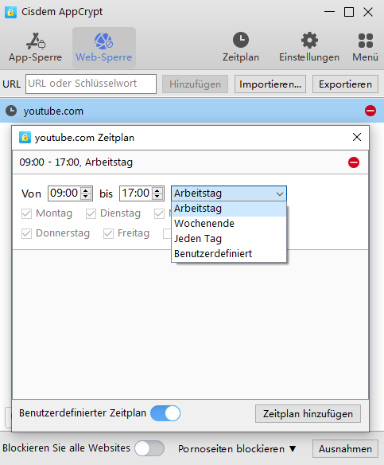384x465 pixels.
Task: Turn off Benutzerdefinierter Zeitplan switch
Action: coord(165,413)
